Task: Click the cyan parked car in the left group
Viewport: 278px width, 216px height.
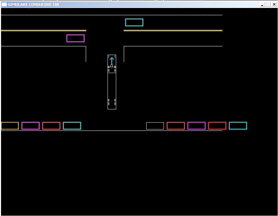Action: 72,126
